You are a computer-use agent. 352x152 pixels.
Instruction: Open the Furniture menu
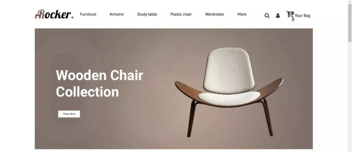click(x=88, y=14)
